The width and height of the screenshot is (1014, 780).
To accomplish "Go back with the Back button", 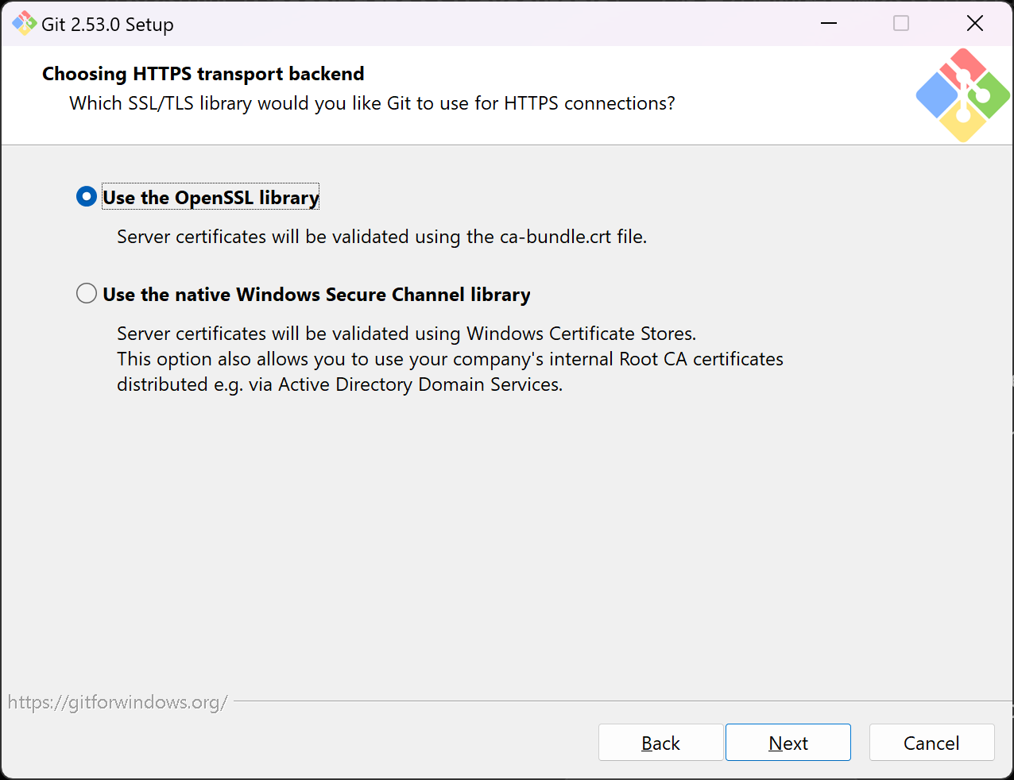I will [660, 743].
